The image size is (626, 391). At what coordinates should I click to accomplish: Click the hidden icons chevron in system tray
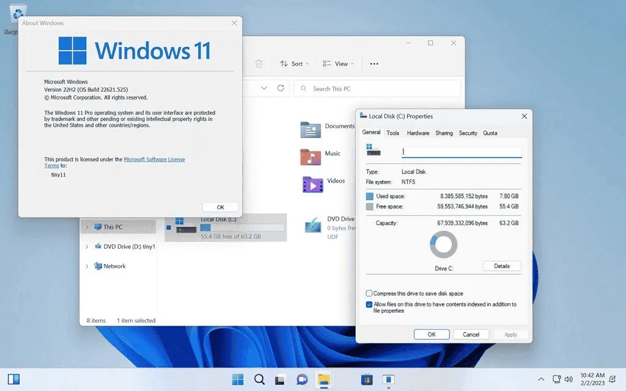point(540,379)
